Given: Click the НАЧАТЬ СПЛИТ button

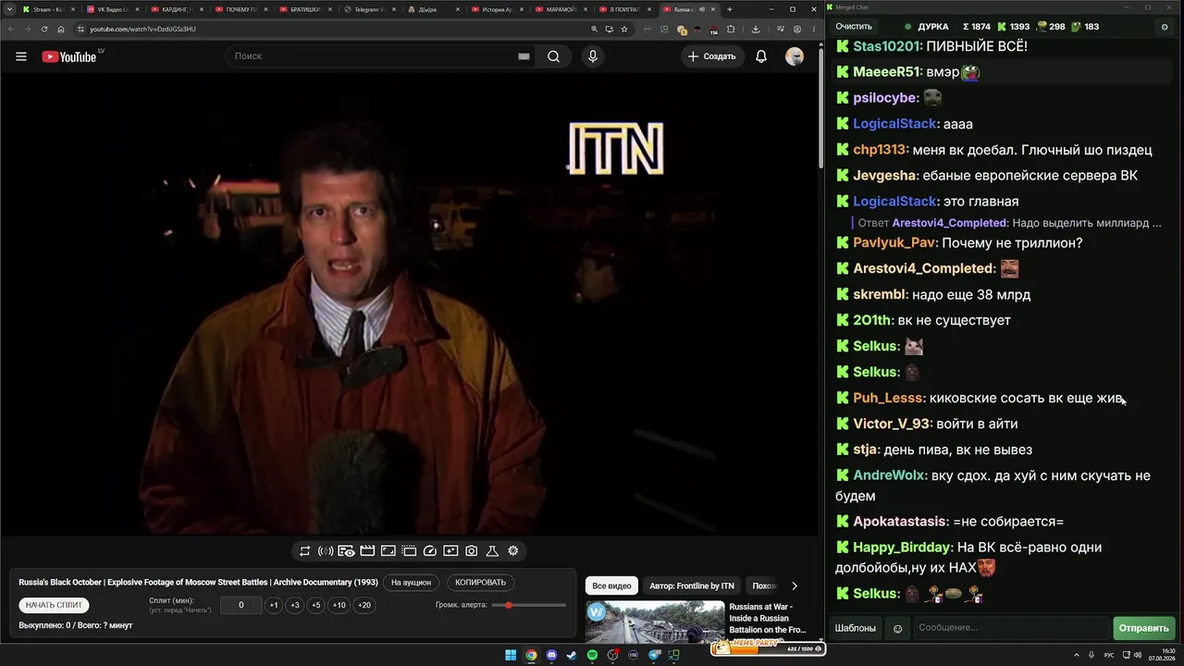Looking at the screenshot, I should point(55,605).
